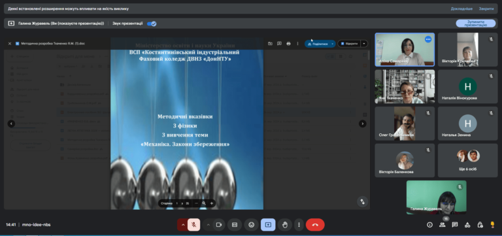Image resolution: width=502 pixels, height=236 pixels.
Task: Click the magnifier zoom reset icon
Action: click(204, 203)
